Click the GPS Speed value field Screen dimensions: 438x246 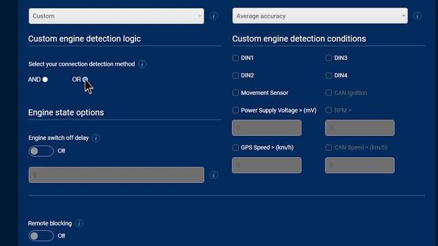[x=267, y=165]
